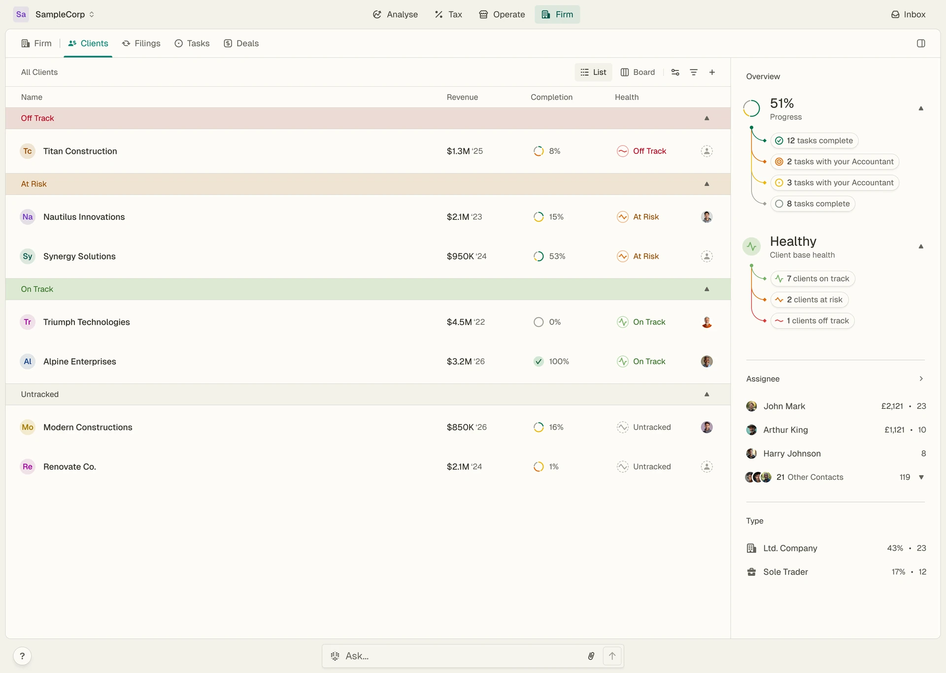Select assignee Harry Johnson
Viewport: 946px width, 673px height.
point(836,454)
